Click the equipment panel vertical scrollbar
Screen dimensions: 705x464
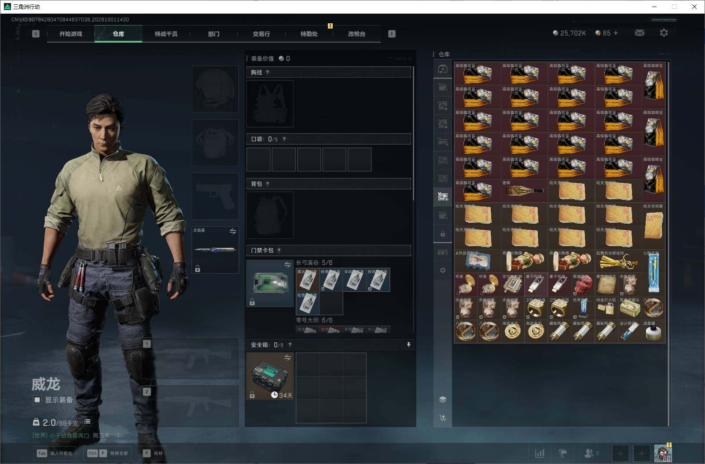tap(413, 134)
